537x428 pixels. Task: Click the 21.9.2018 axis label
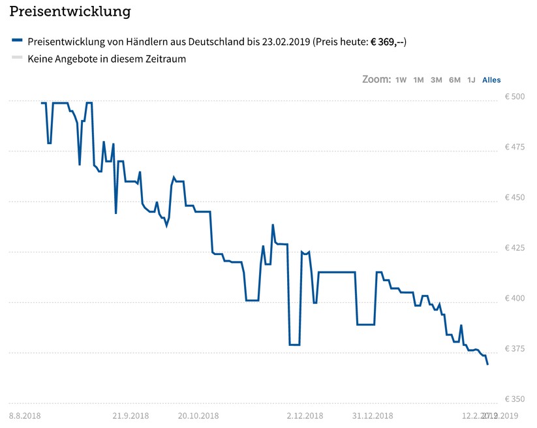[x=130, y=414]
